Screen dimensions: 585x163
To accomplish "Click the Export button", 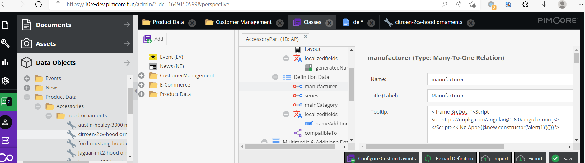I will pyautogui.click(x=530, y=158).
